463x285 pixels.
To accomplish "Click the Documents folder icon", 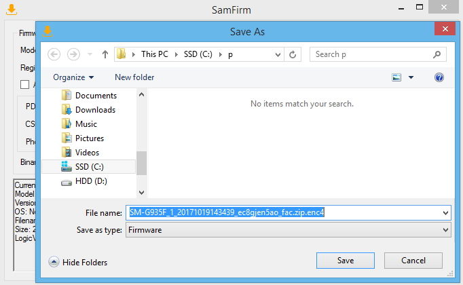I will pos(67,95).
